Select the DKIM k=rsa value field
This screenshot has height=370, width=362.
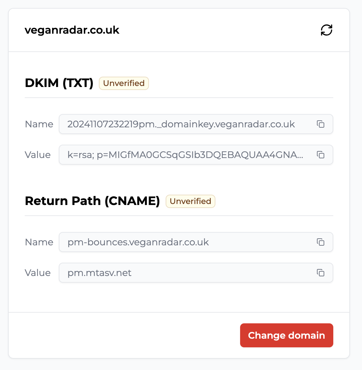[x=196, y=155]
